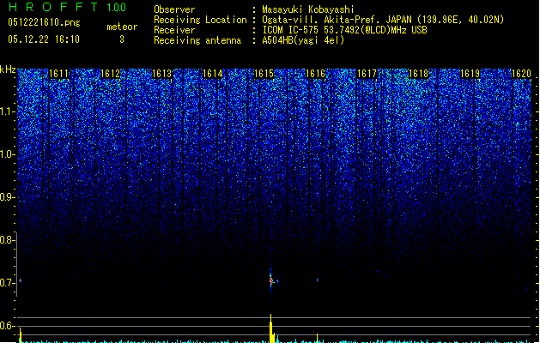Image resolution: width=540 pixels, height=343 pixels.
Task: Click the 'meteor' count label
Action: point(122,27)
